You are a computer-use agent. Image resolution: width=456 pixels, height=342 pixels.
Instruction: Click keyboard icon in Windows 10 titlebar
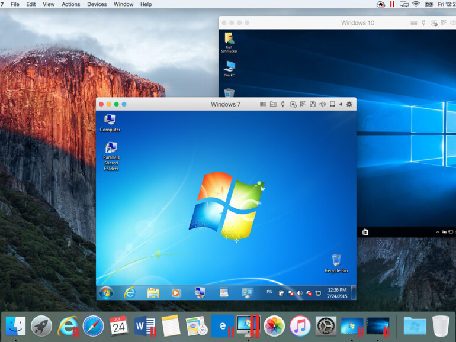414,22
